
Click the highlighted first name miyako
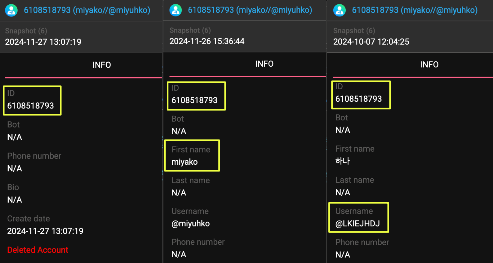(x=184, y=162)
